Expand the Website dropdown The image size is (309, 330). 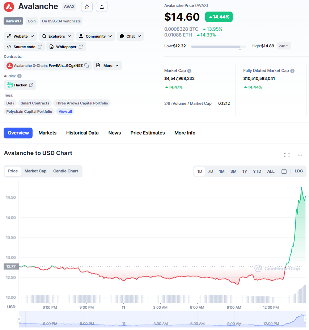tap(20, 36)
